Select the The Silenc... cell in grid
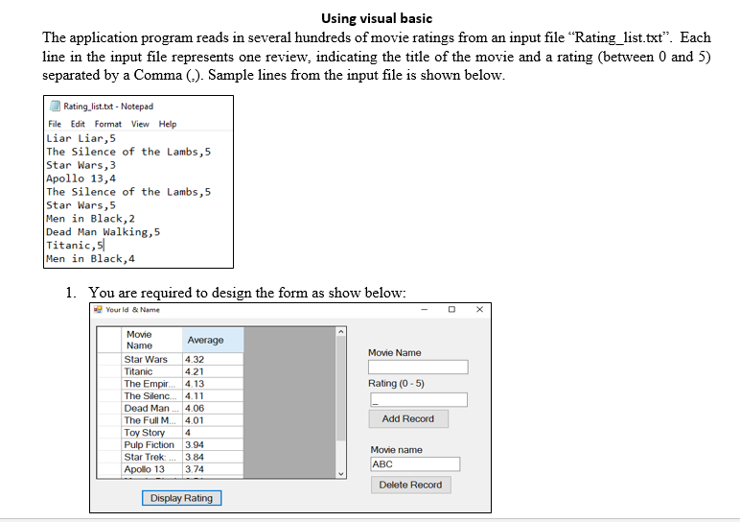Image resolution: width=740 pixels, height=522 pixels. (151, 396)
